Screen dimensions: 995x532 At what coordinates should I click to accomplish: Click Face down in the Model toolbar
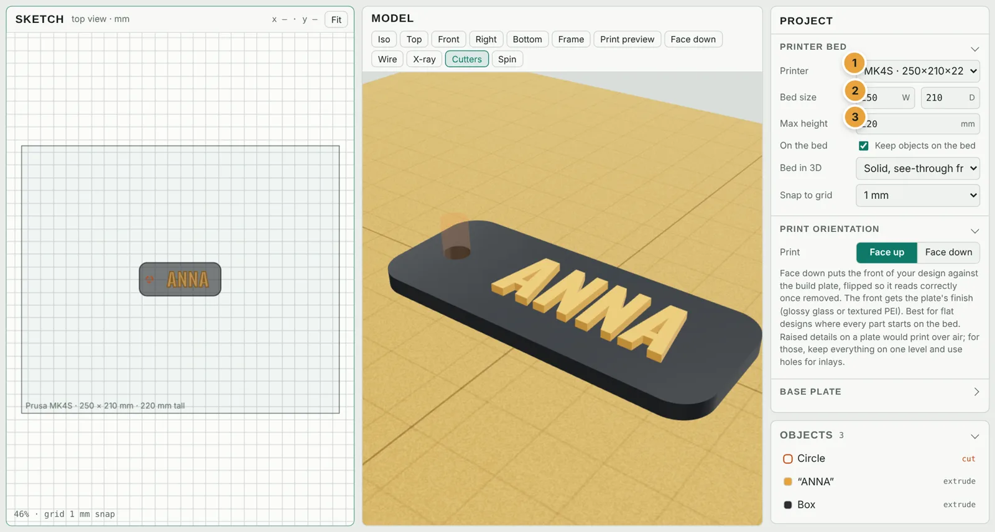pos(693,39)
